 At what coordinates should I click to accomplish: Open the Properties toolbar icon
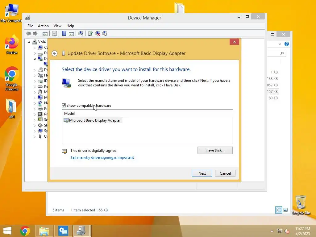click(54, 33)
